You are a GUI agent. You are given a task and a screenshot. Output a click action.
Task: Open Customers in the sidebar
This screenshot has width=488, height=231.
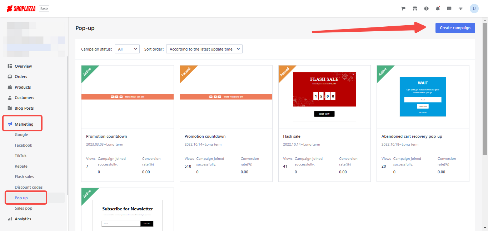point(24,98)
